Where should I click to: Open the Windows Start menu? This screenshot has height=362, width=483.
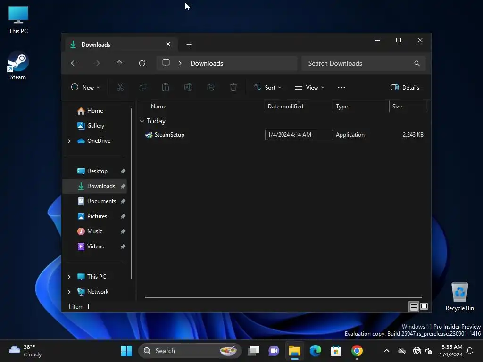pyautogui.click(x=126, y=351)
